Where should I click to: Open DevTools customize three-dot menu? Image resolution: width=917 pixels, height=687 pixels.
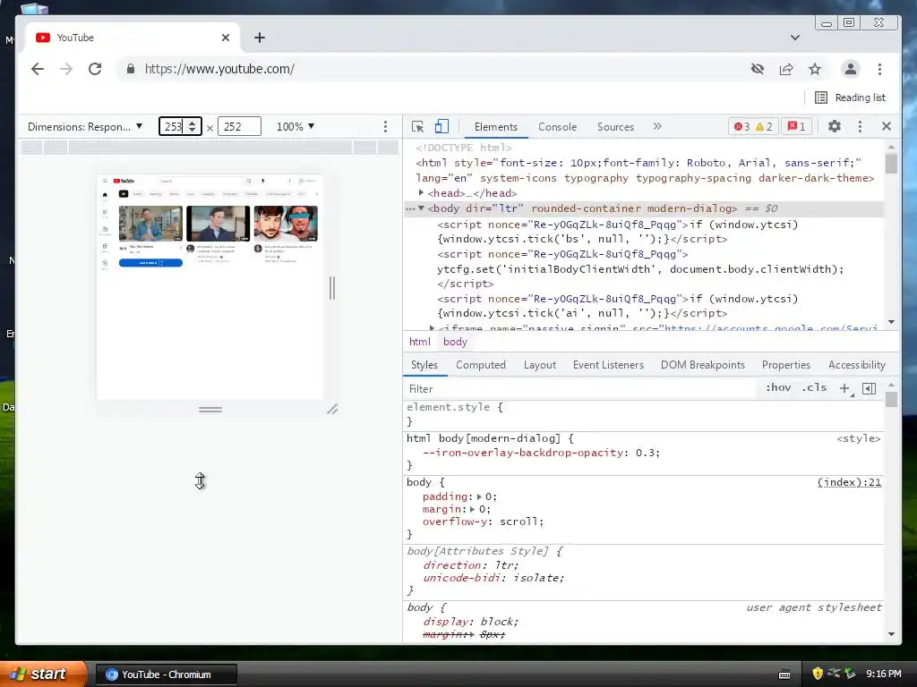(x=860, y=126)
